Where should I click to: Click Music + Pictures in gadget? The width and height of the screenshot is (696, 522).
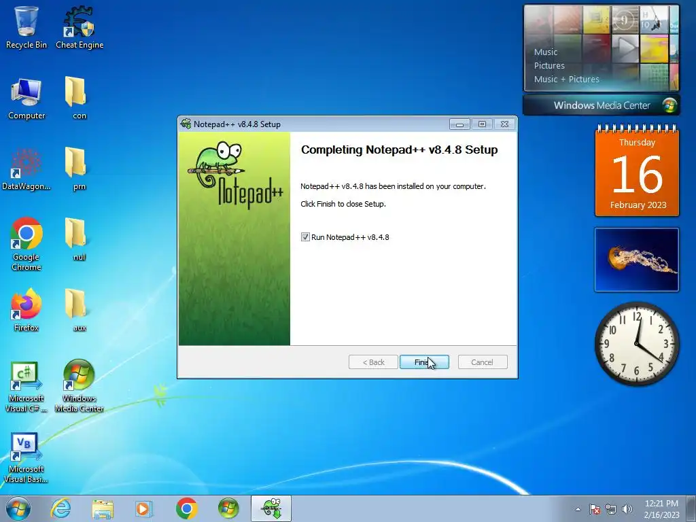click(x=566, y=80)
